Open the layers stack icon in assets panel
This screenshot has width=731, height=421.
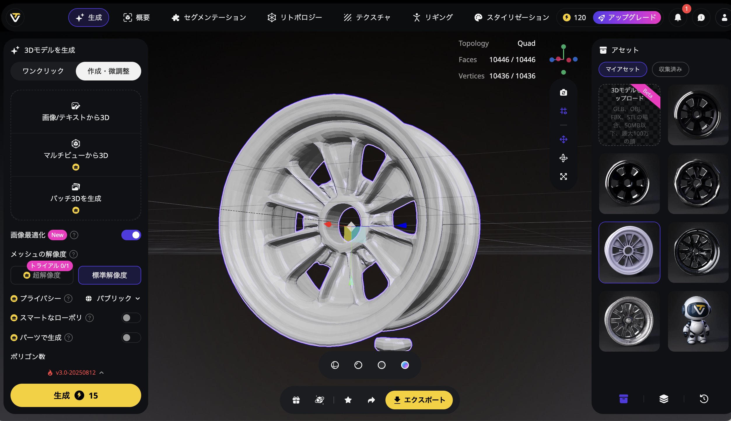pos(664,399)
